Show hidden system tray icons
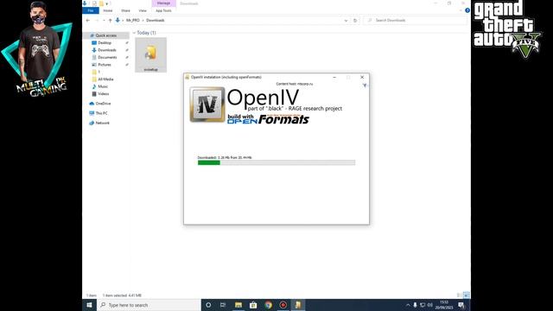The height and width of the screenshot is (311, 553). pyautogui.click(x=408, y=305)
